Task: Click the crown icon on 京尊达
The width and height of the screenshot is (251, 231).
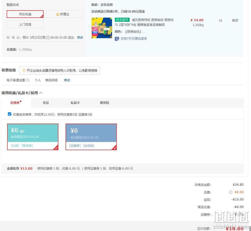Action: coord(58,14)
